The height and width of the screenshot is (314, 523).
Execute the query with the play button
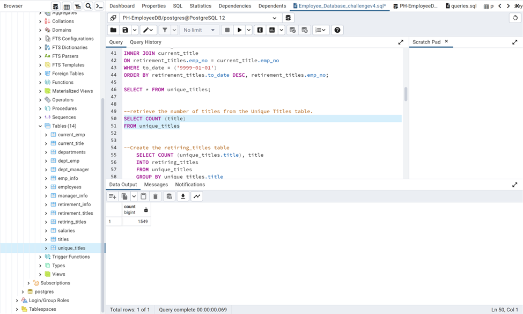240,30
